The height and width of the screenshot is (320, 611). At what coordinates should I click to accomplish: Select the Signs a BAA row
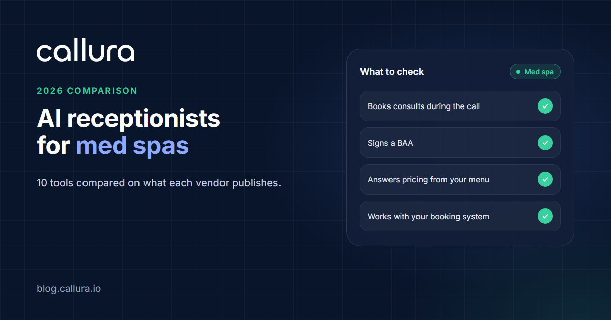(x=460, y=143)
